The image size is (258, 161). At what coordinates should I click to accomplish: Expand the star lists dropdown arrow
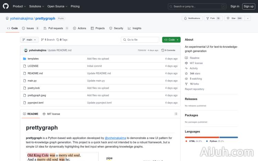coord(248,18)
